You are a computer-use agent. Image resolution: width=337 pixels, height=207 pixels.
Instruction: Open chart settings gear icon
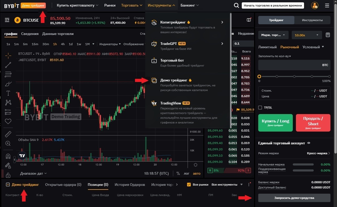point(195,165)
